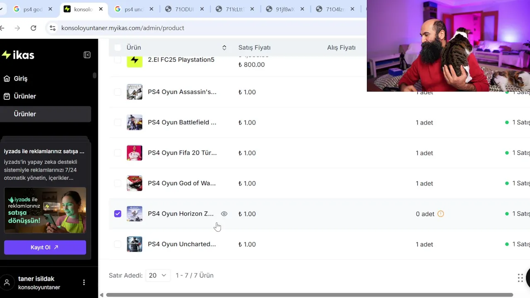Click iyzads advertisement banner image
Screen dimensions: 530x298
coord(45,210)
